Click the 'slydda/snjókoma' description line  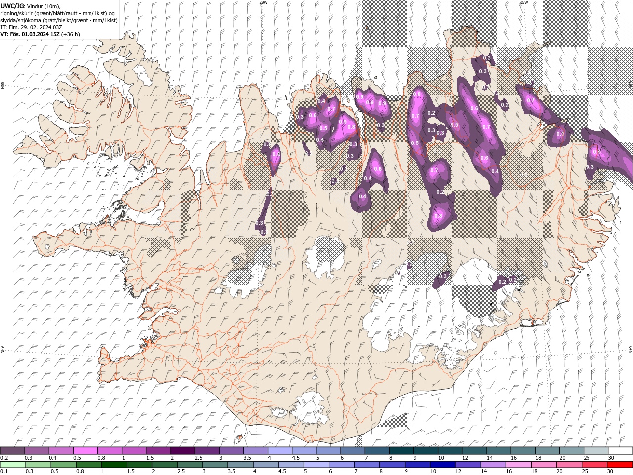[x=59, y=20]
